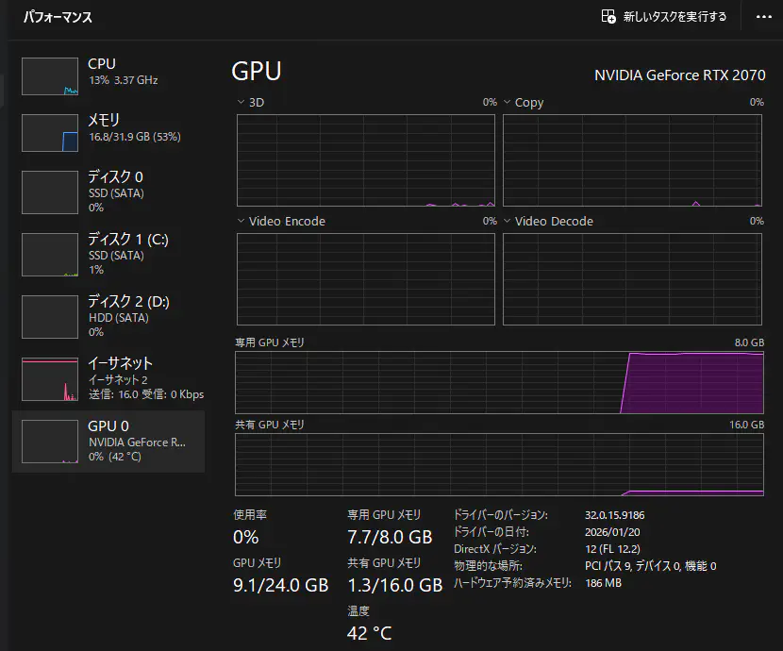Click the ディスク 1 (C:) mini graph
Viewport: 783px width, 651px height.
point(50,255)
